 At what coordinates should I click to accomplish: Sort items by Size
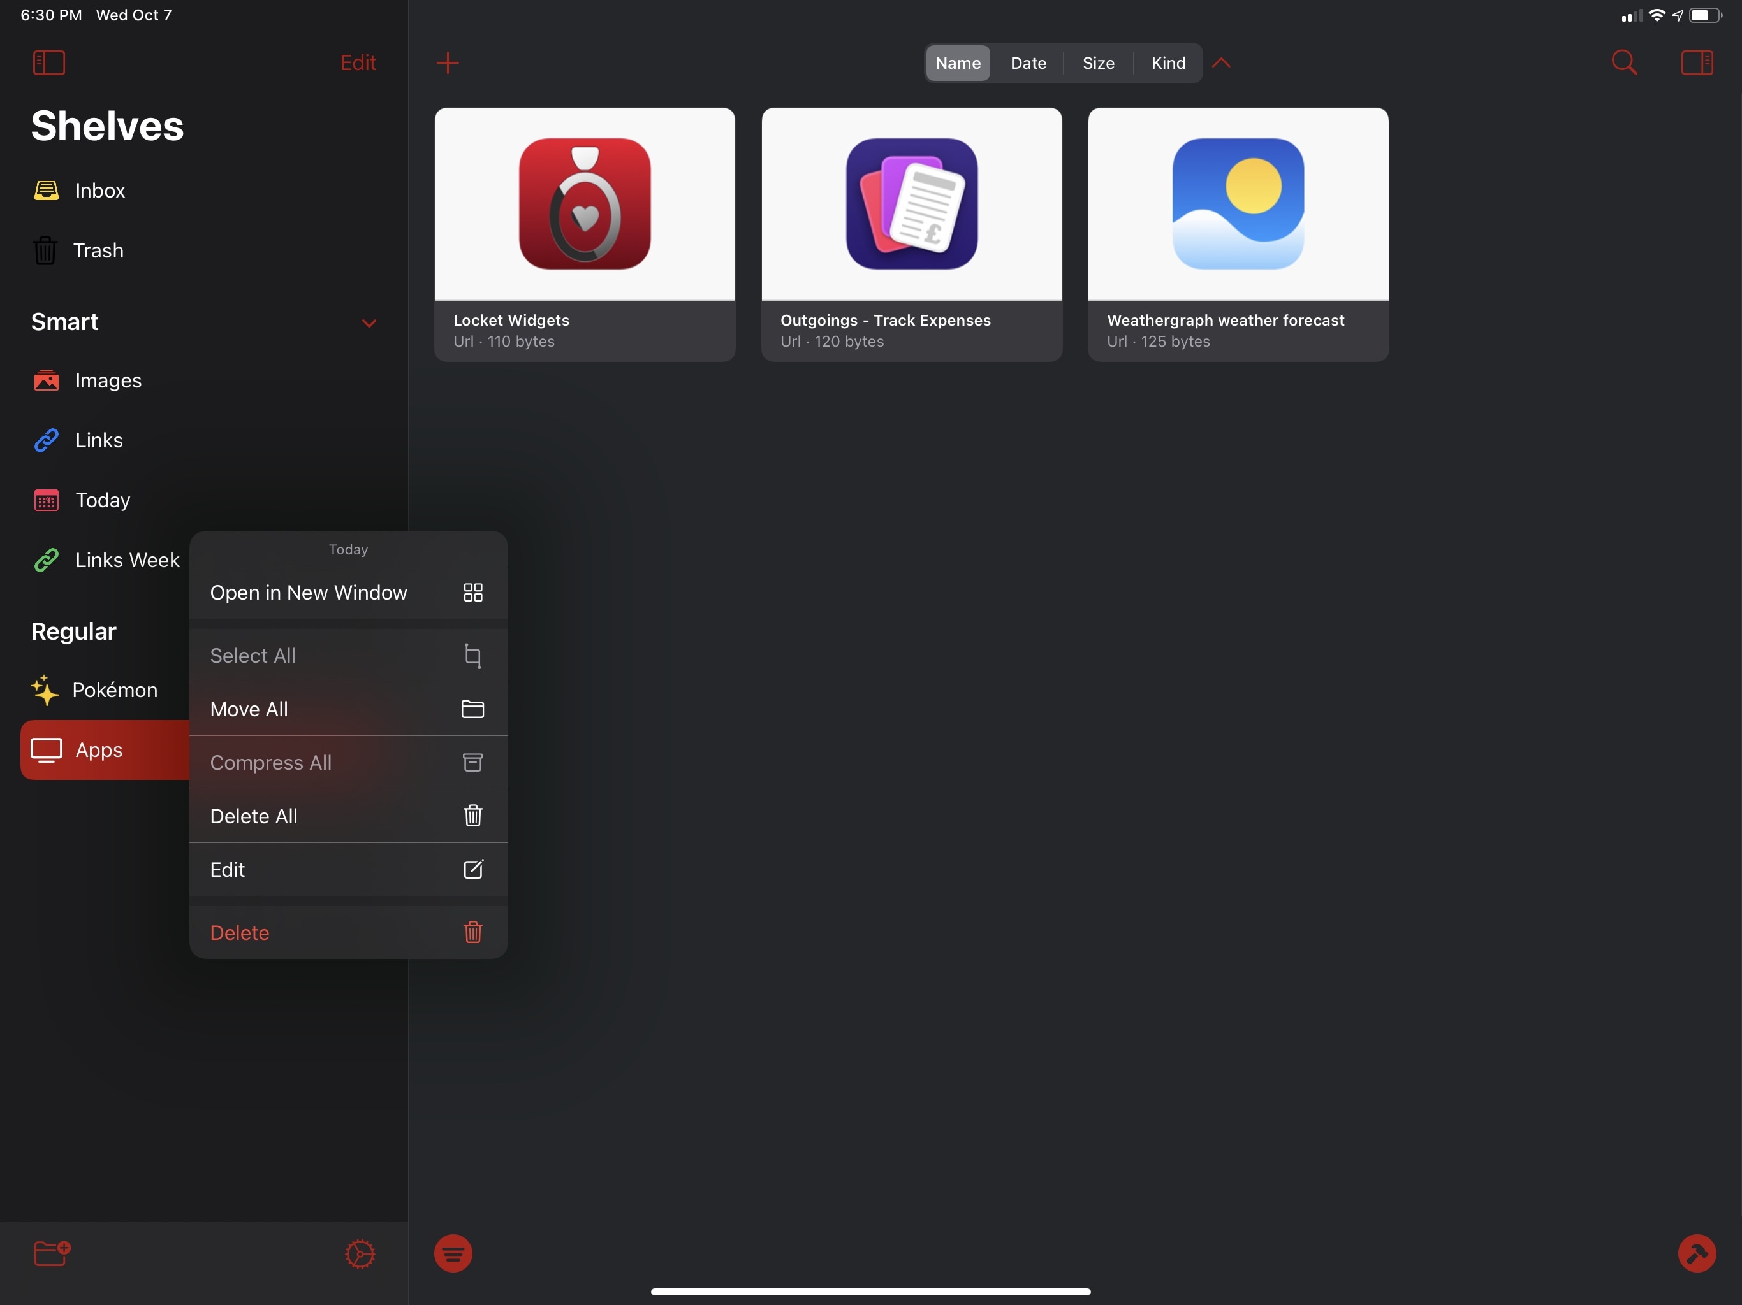click(1098, 63)
